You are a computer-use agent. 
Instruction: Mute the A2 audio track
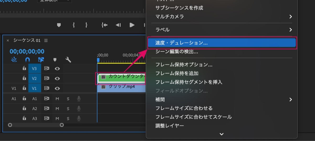[57, 109]
